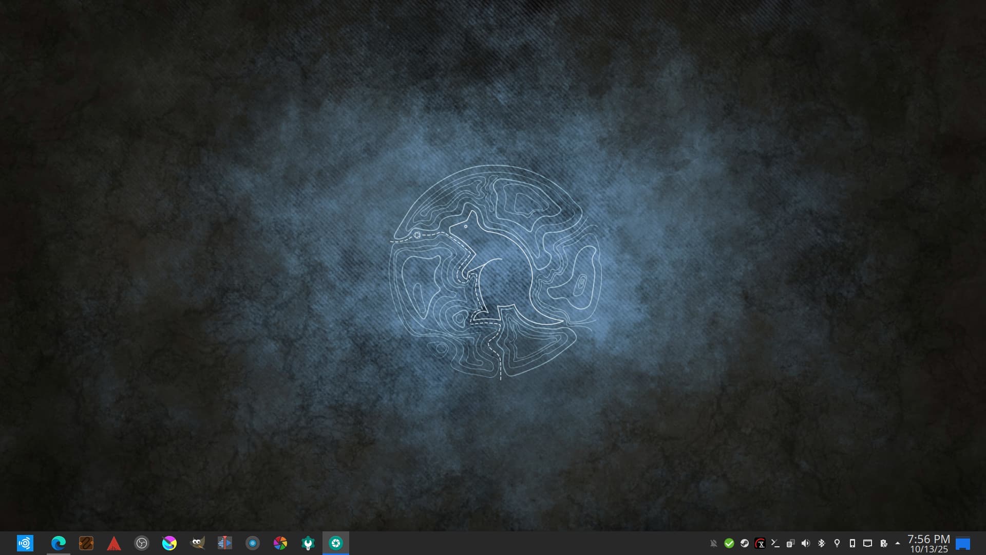
Task: Expand hidden system tray icons arrow
Action: [898, 543]
